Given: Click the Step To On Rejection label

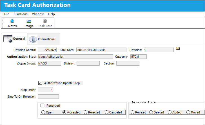Looking at the screenshot, I should coord(22,97).
